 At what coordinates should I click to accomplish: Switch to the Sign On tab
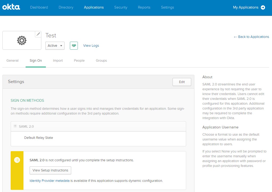click(36, 61)
